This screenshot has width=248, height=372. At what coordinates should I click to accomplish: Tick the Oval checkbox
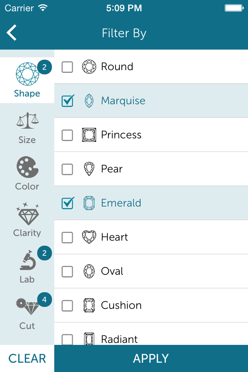click(x=67, y=271)
